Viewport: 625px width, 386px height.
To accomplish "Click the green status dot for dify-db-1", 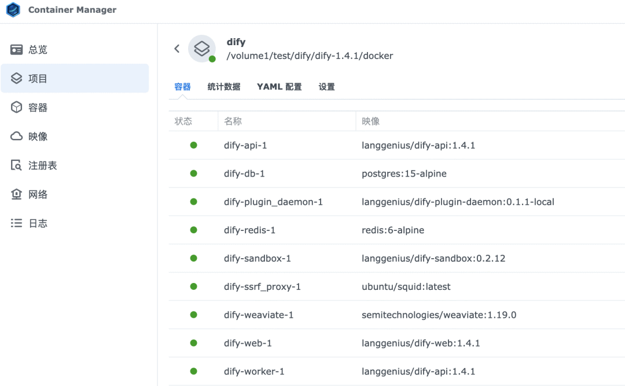I will (x=194, y=174).
